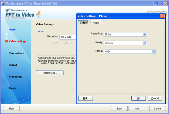Screen dimensions: 169x114
Task: Expand the Quality dropdown arrow
Action: click(x=145, y=43)
